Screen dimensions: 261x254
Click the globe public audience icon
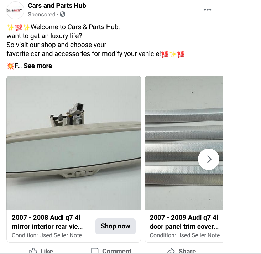click(x=63, y=15)
